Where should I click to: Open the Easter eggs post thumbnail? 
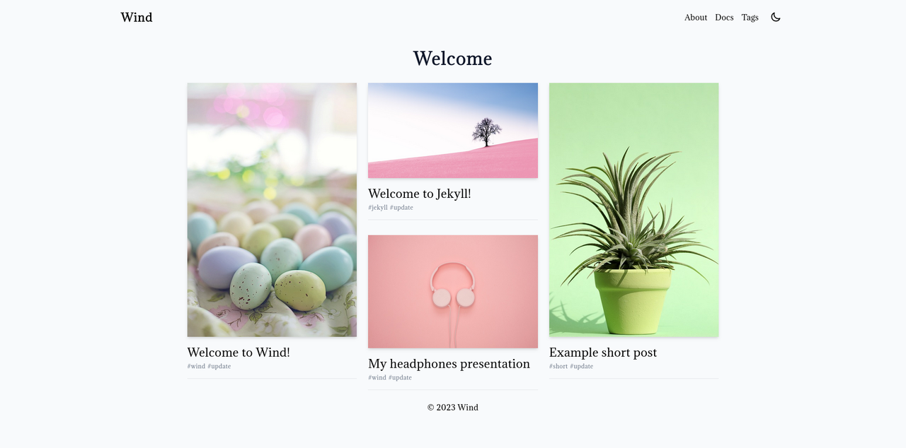[272, 210]
